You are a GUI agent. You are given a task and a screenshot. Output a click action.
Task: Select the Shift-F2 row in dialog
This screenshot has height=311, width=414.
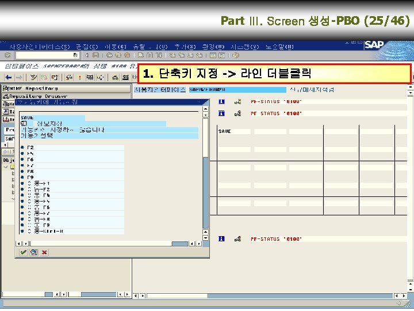72,189
